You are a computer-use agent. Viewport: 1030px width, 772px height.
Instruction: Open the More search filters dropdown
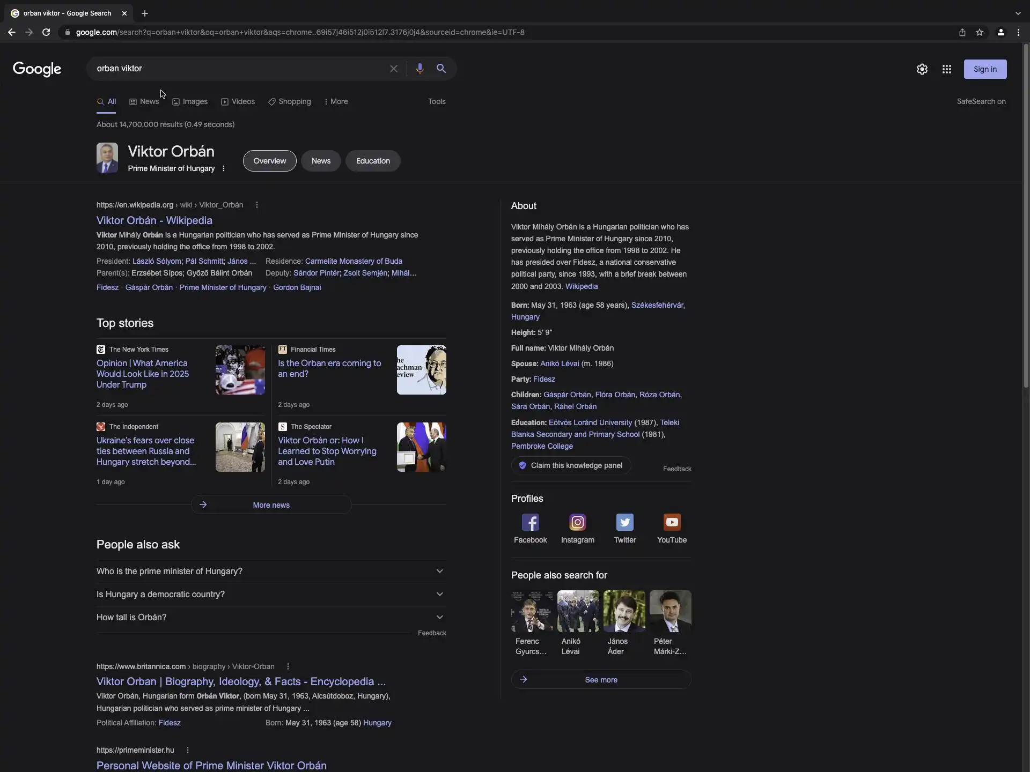pyautogui.click(x=336, y=101)
